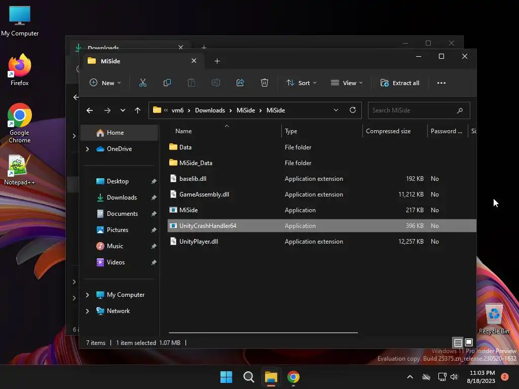Screen dimensions: 519x389
Task: Add a new tab in MiSide window
Action: pos(217,61)
